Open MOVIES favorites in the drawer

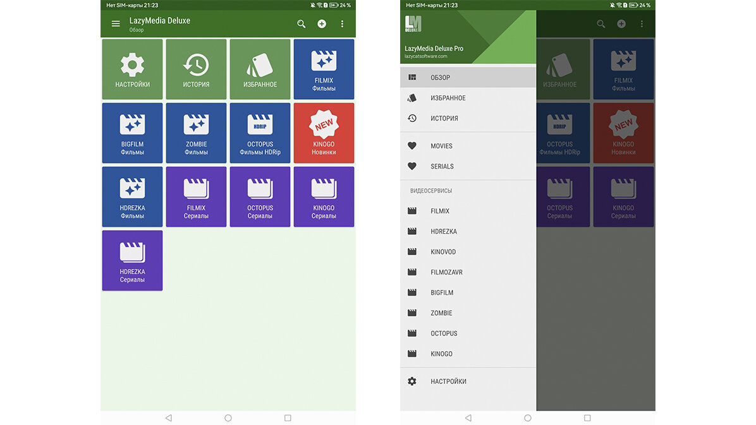468,145
